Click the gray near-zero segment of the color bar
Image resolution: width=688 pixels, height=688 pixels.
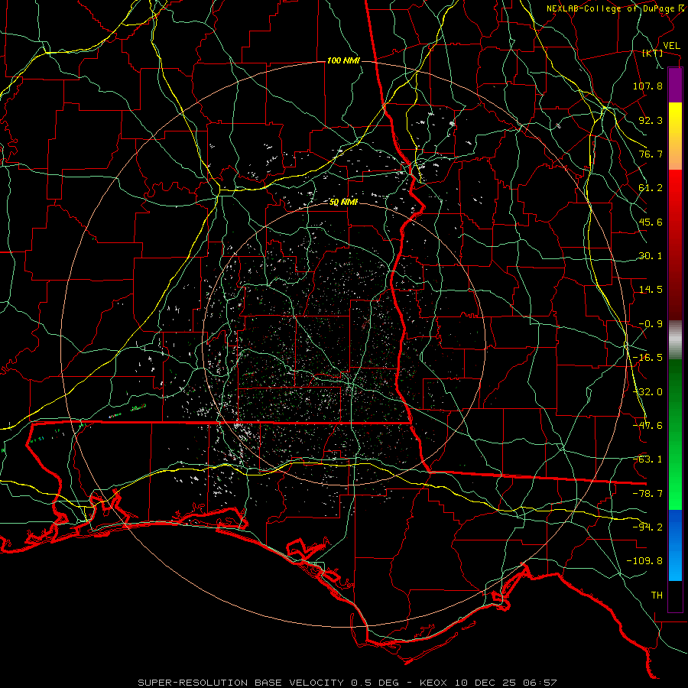coord(675,340)
